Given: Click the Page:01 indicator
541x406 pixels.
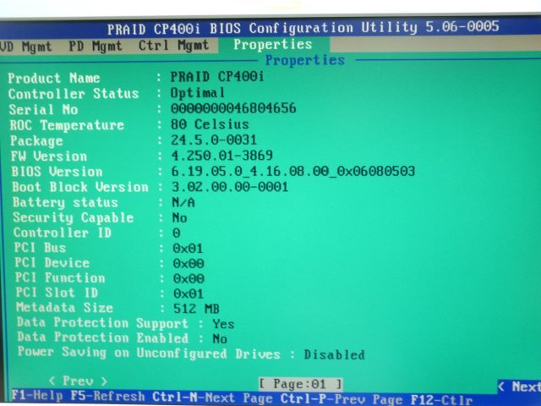Looking at the screenshot, I should (x=300, y=383).
